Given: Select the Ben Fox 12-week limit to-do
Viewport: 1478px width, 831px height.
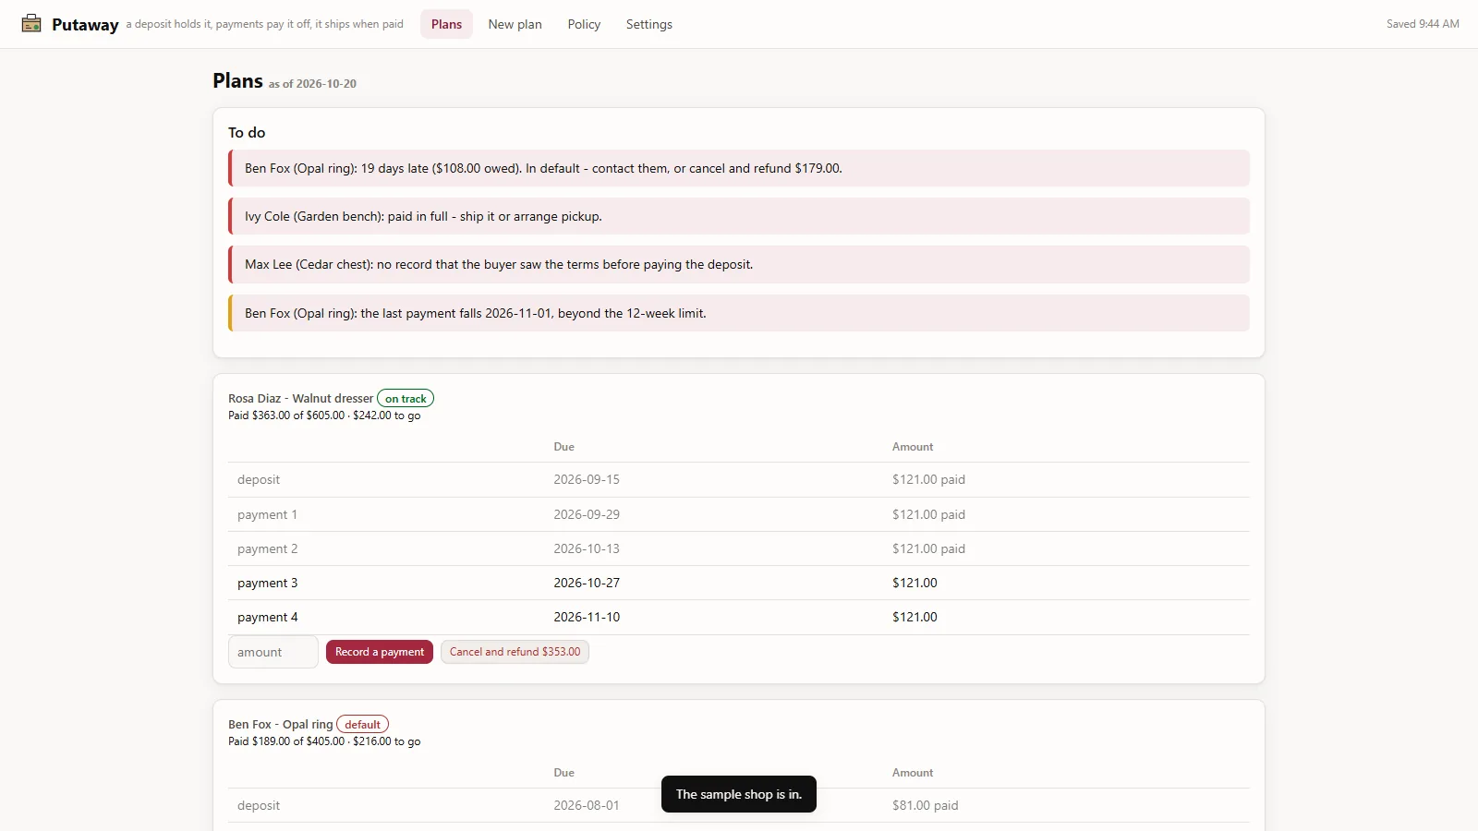Looking at the screenshot, I should pos(739,313).
